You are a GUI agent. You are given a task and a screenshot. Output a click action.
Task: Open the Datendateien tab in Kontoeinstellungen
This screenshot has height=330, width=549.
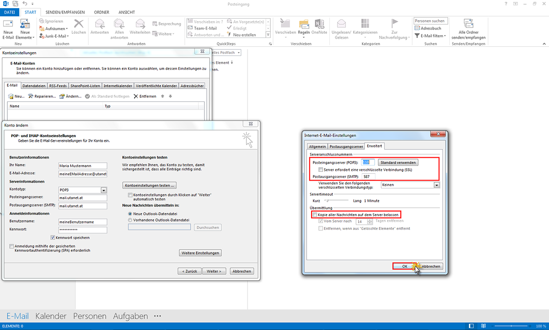pyautogui.click(x=34, y=86)
